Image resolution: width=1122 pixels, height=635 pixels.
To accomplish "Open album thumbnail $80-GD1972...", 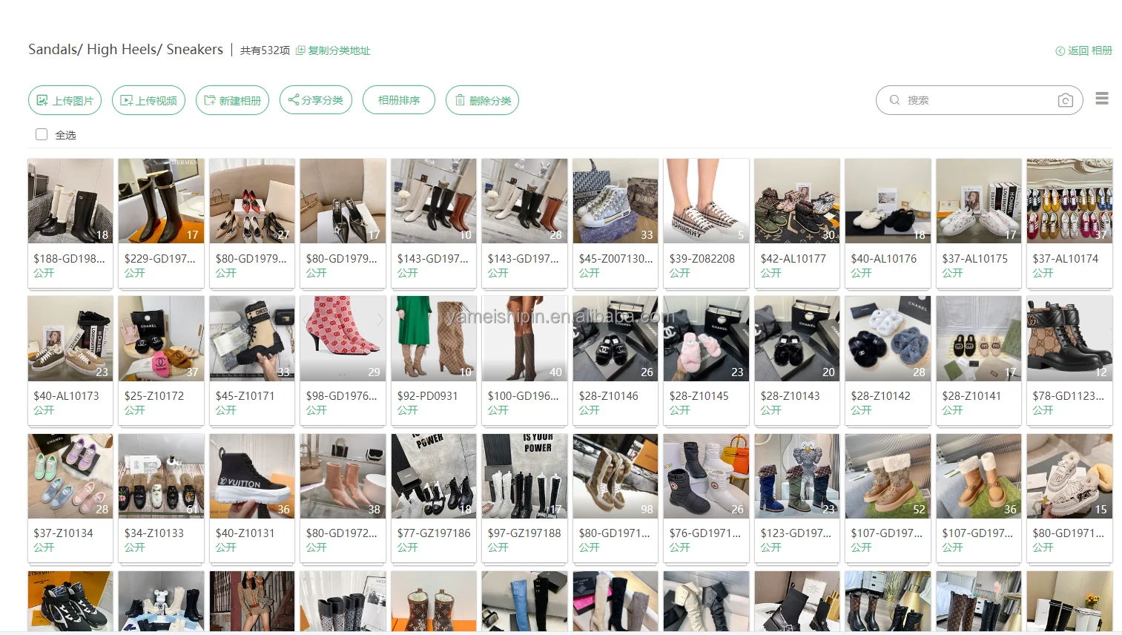I will tap(343, 476).
